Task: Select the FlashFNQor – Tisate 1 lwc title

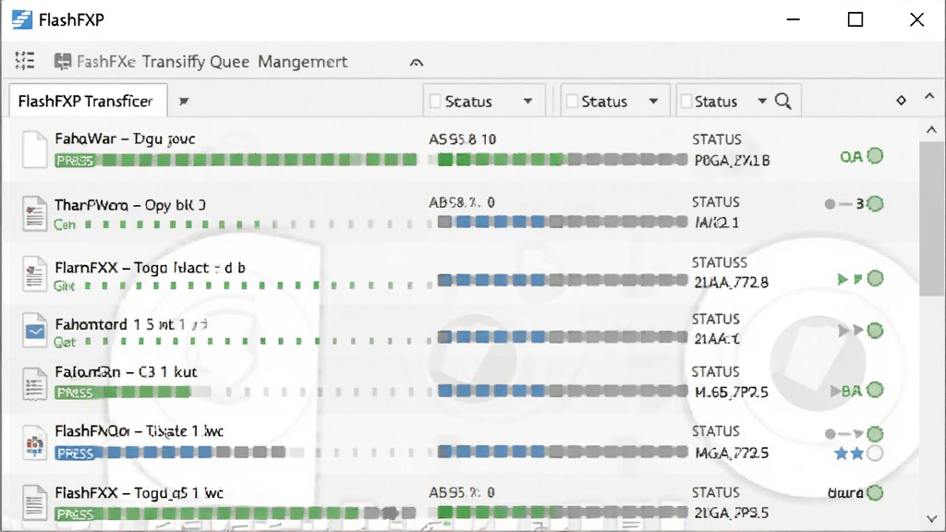Action: (x=139, y=431)
